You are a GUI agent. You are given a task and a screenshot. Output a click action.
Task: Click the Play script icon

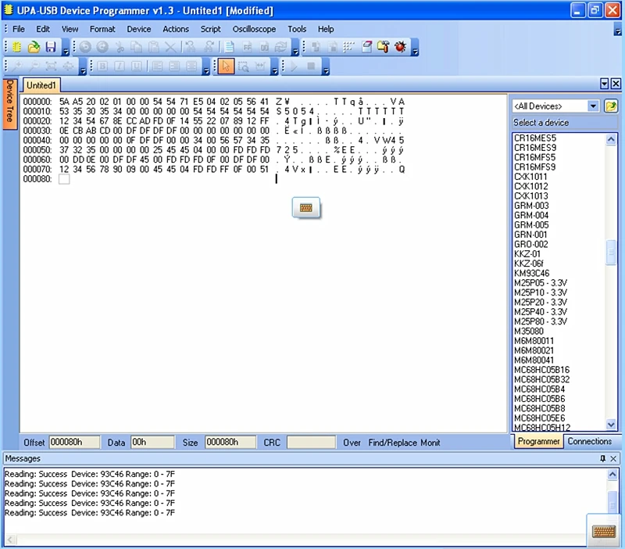(x=295, y=66)
